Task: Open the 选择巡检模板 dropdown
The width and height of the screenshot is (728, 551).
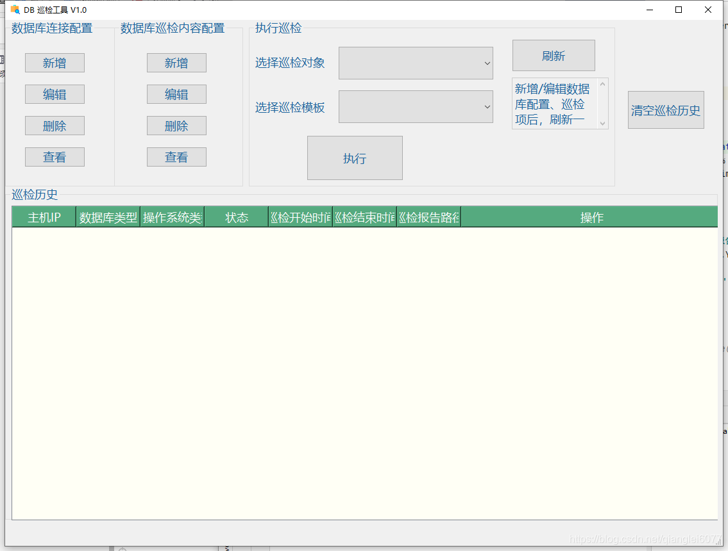Action: (x=416, y=106)
